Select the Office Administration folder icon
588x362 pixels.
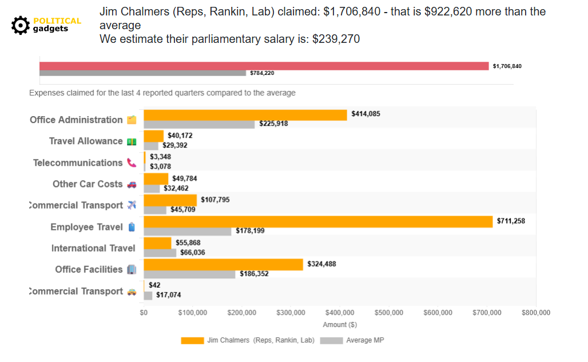point(130,120)
